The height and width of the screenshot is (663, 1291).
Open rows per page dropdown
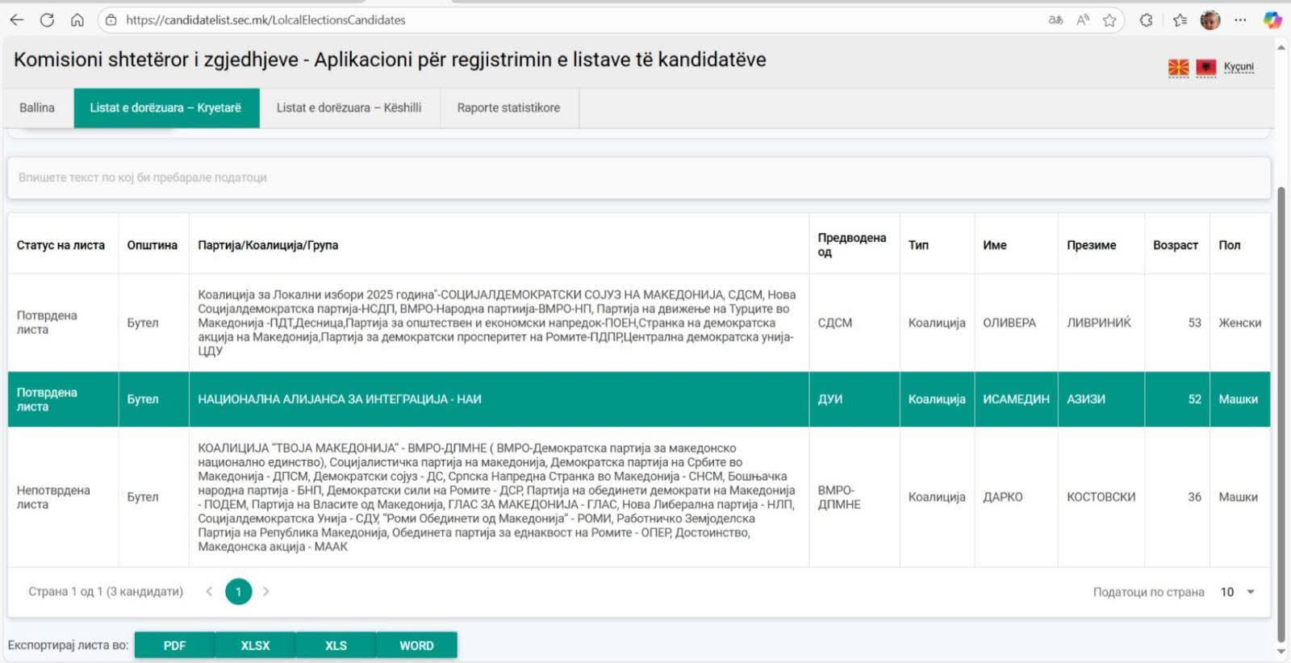[1238, 592]
